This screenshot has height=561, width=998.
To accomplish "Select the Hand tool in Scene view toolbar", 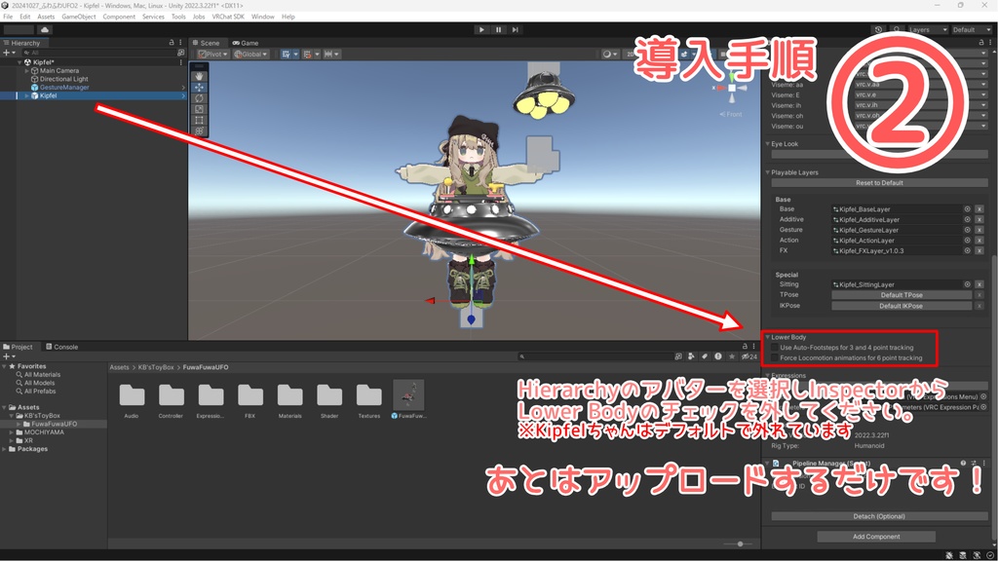I will click(x=199, y=75).
